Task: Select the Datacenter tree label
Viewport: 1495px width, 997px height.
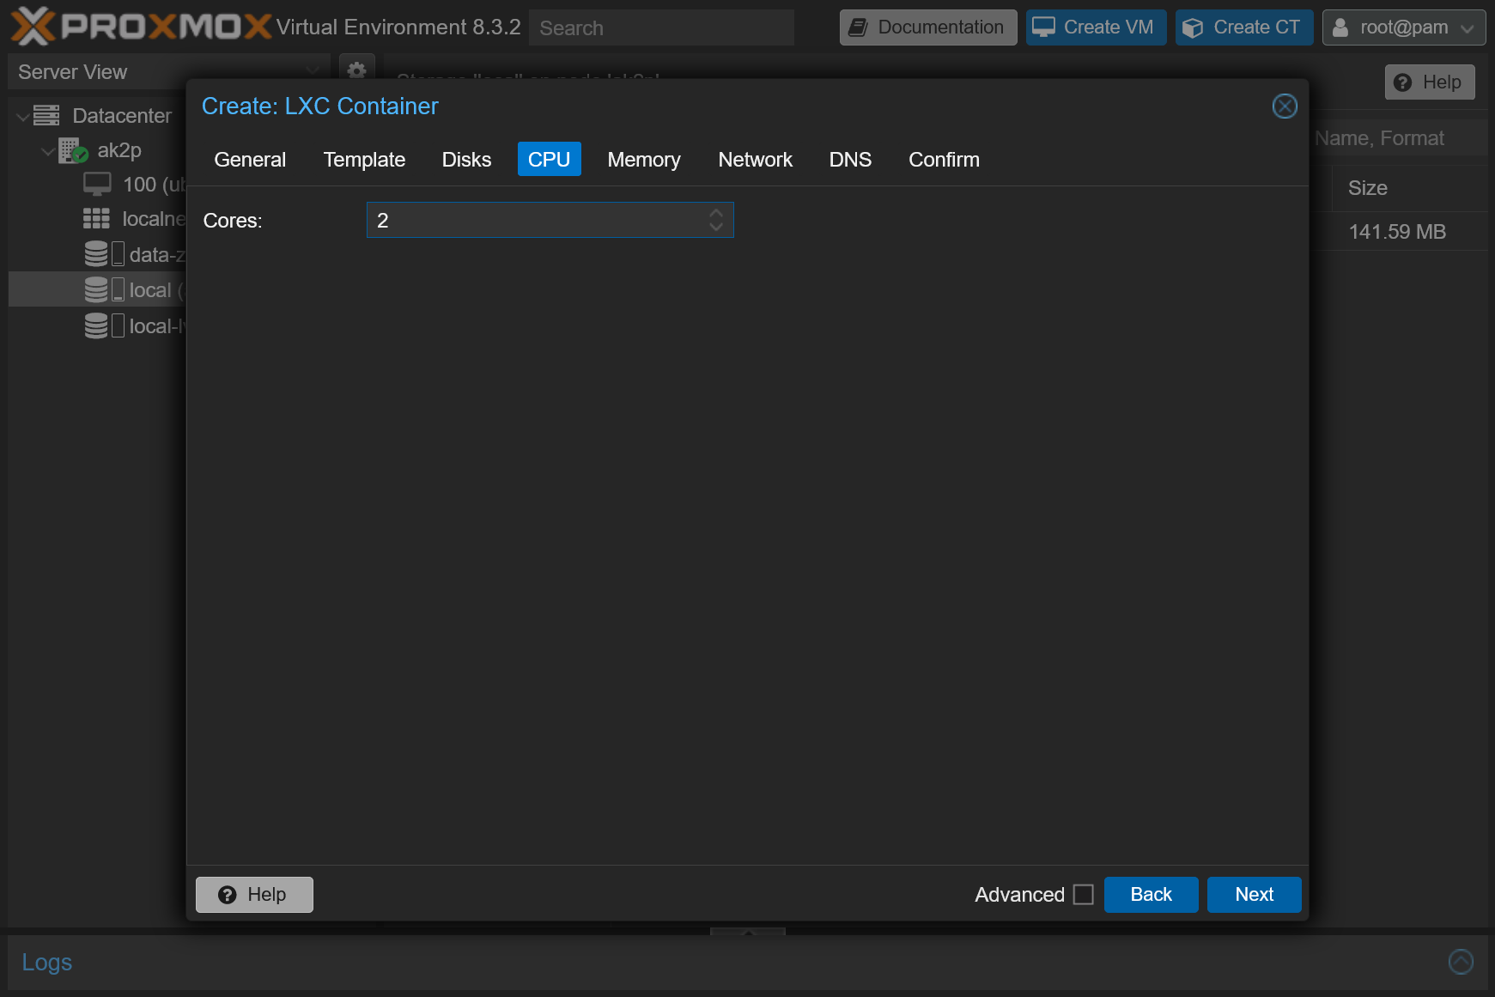Action: [122, 116]
